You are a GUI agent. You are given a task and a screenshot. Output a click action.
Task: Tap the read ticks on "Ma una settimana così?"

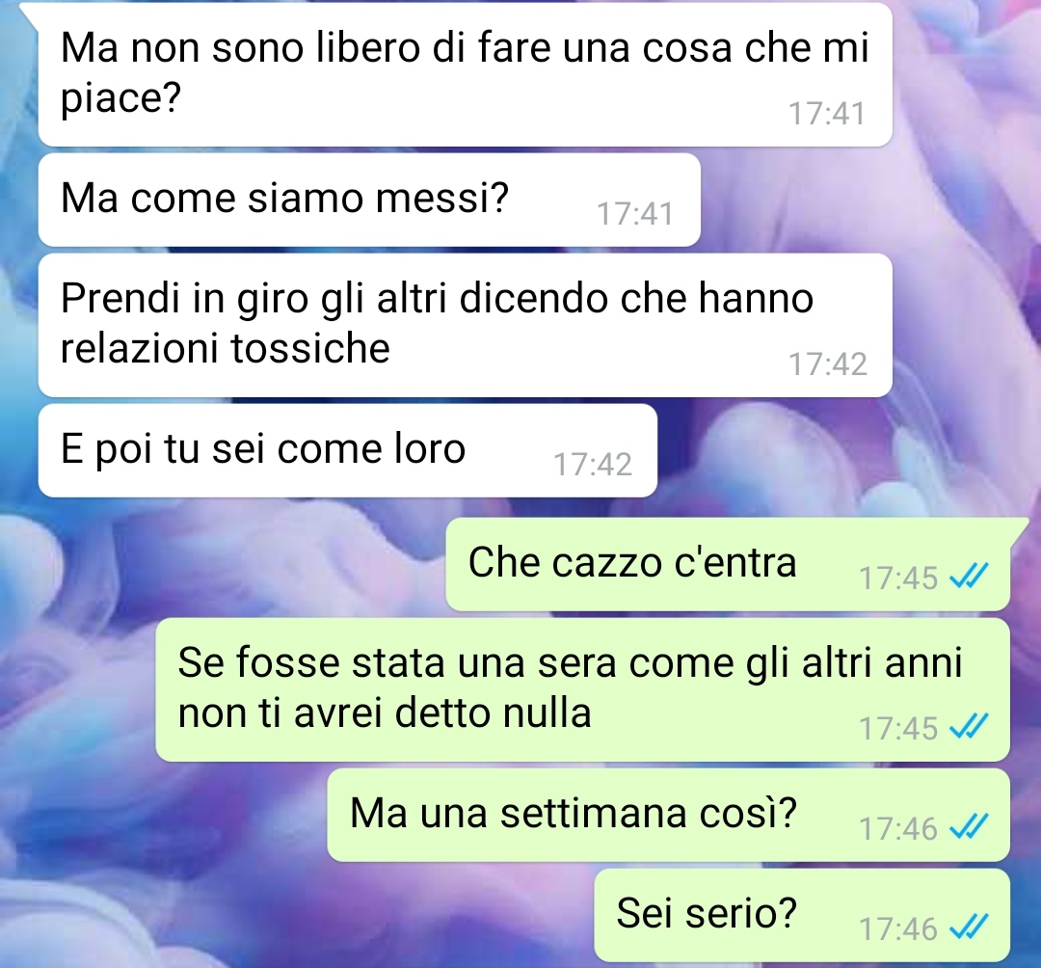click(x=969, y=826)
